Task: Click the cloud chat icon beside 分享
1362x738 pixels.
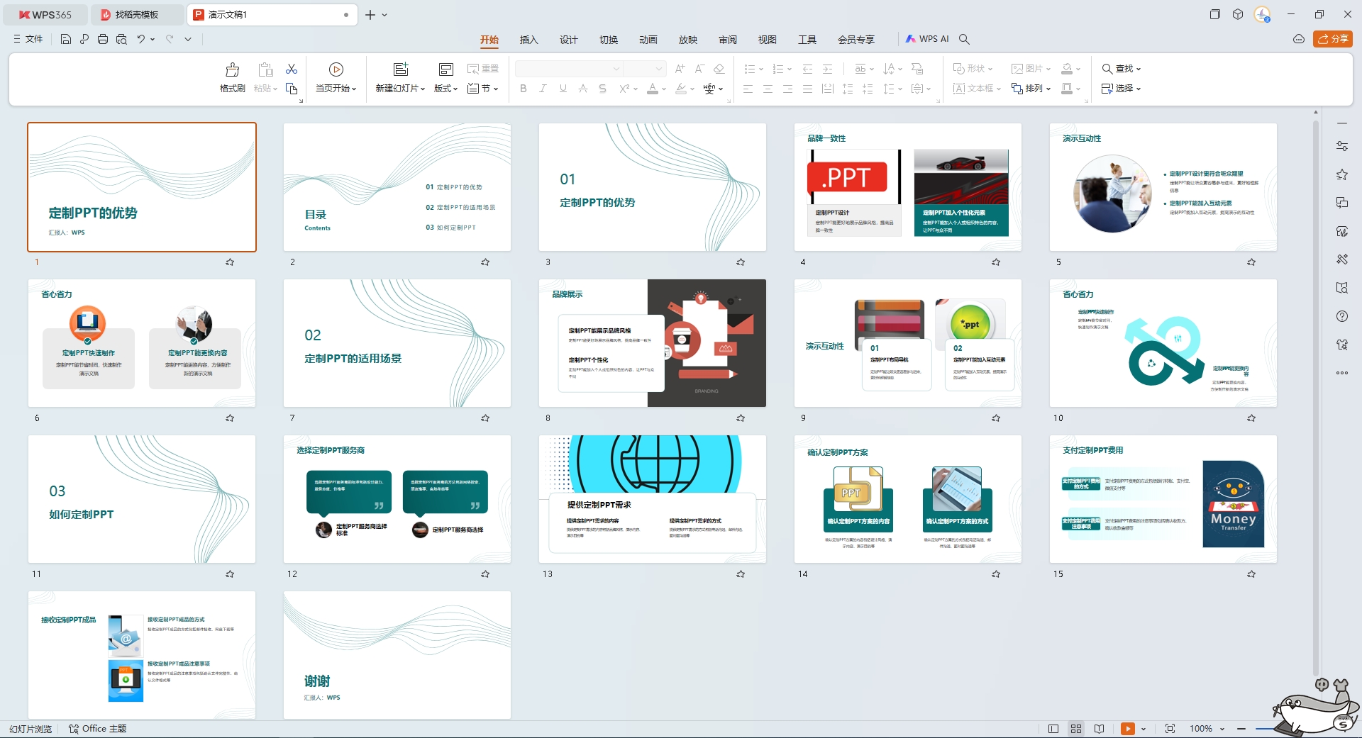Action: [1299, 39]
